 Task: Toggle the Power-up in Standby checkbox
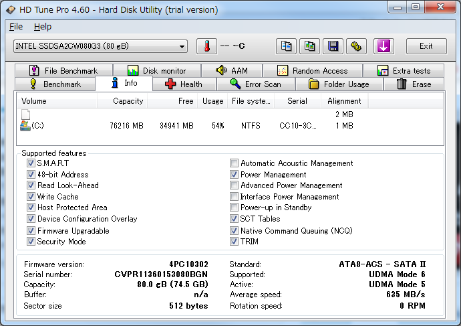coord(234,208)
